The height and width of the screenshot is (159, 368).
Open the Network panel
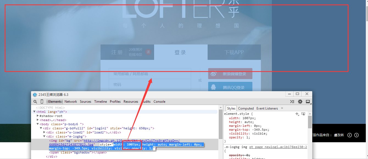point(71,102)
